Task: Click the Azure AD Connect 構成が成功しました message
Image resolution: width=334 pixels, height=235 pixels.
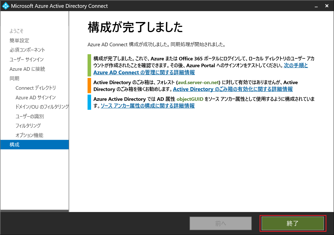Action: (157, 45)
